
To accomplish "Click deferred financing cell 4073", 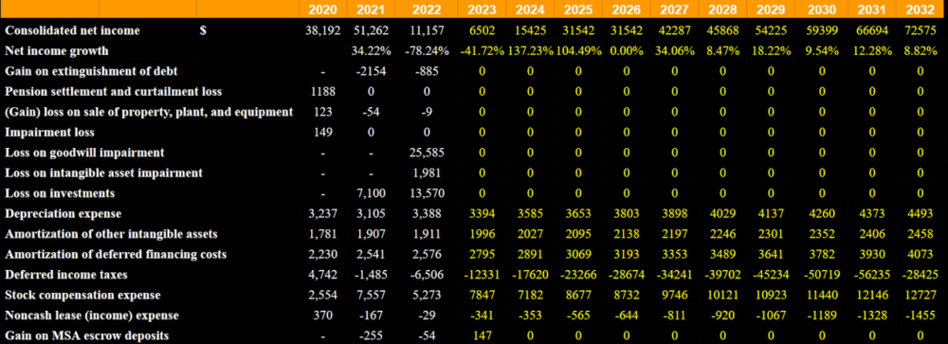I will pos(920,255).
